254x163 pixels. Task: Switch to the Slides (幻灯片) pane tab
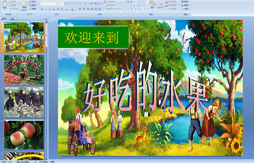click(4, 18)
